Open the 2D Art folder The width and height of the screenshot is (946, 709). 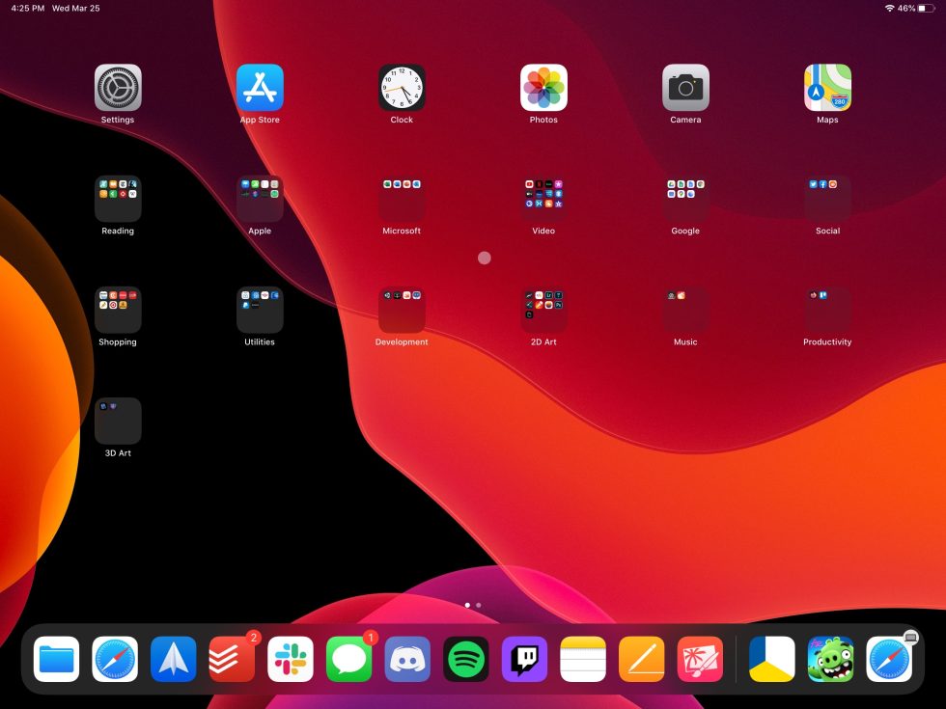click(543, 309)
